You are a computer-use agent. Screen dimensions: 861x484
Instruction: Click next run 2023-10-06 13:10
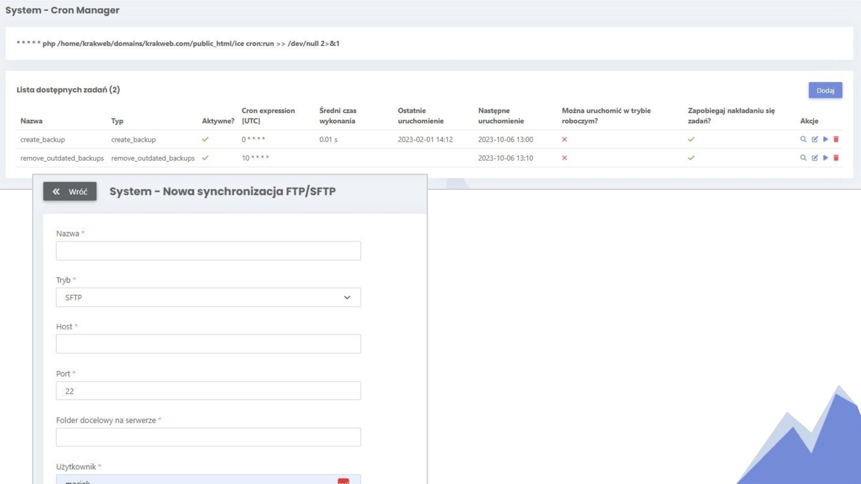(505, 158)
